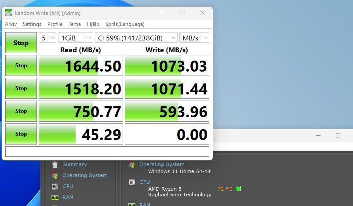Click the 45.29 read result
Image resolution: width=353 pixels, height=206 pixels.
(x=81, y=134)
